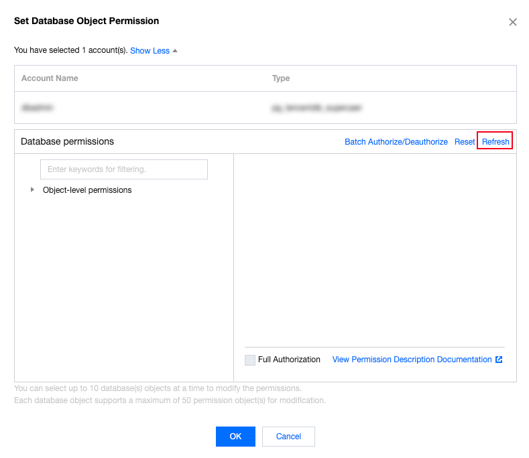Close the Set Database Object Permission dialog
Image resolution: width=529 pixels, height=458 pixels.
pos(512,22)
